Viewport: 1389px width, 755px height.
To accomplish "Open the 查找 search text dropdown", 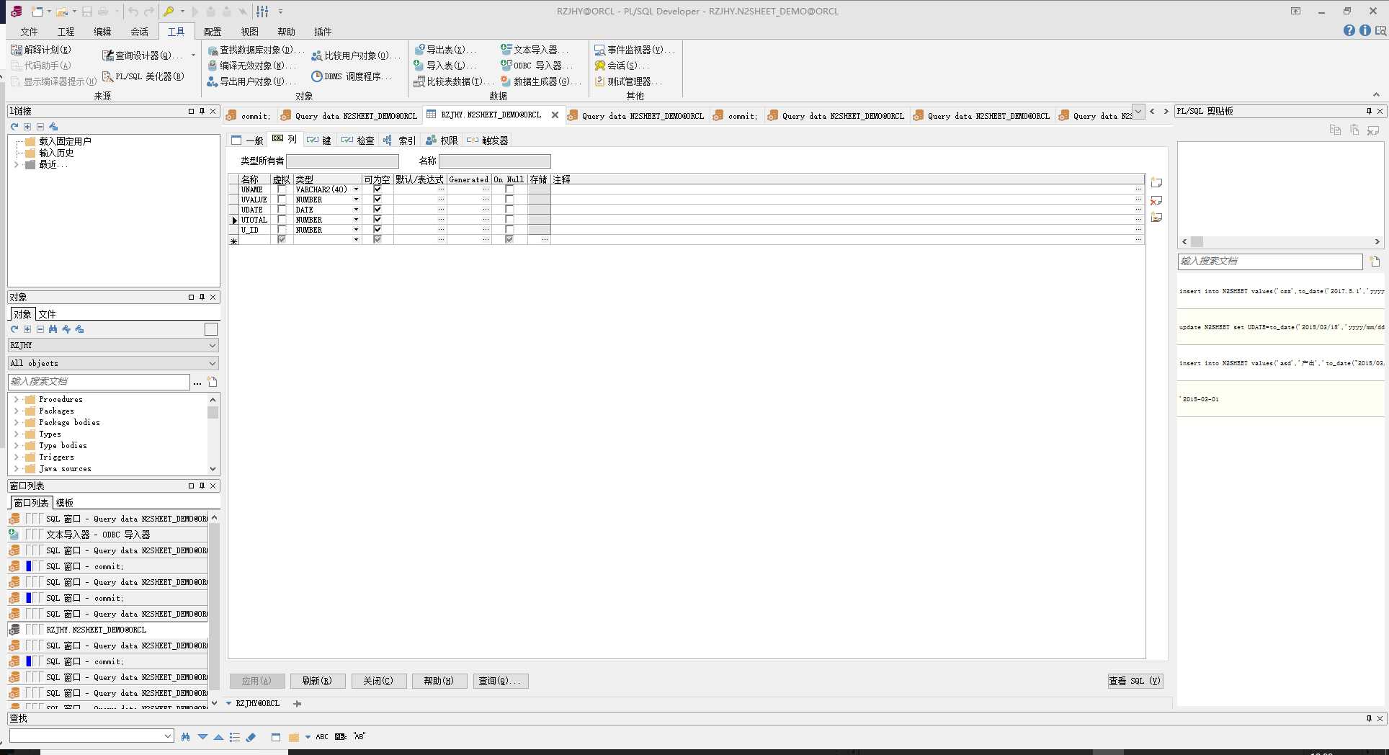I will (x=168, y=736).
